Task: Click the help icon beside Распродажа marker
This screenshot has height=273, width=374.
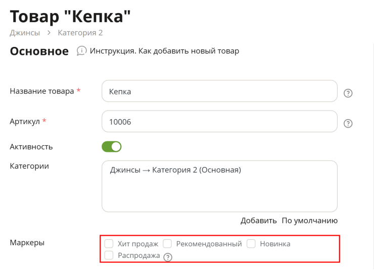Action: point(168,257)
